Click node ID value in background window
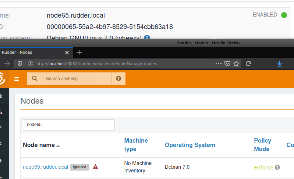 (x=110, y=27)
